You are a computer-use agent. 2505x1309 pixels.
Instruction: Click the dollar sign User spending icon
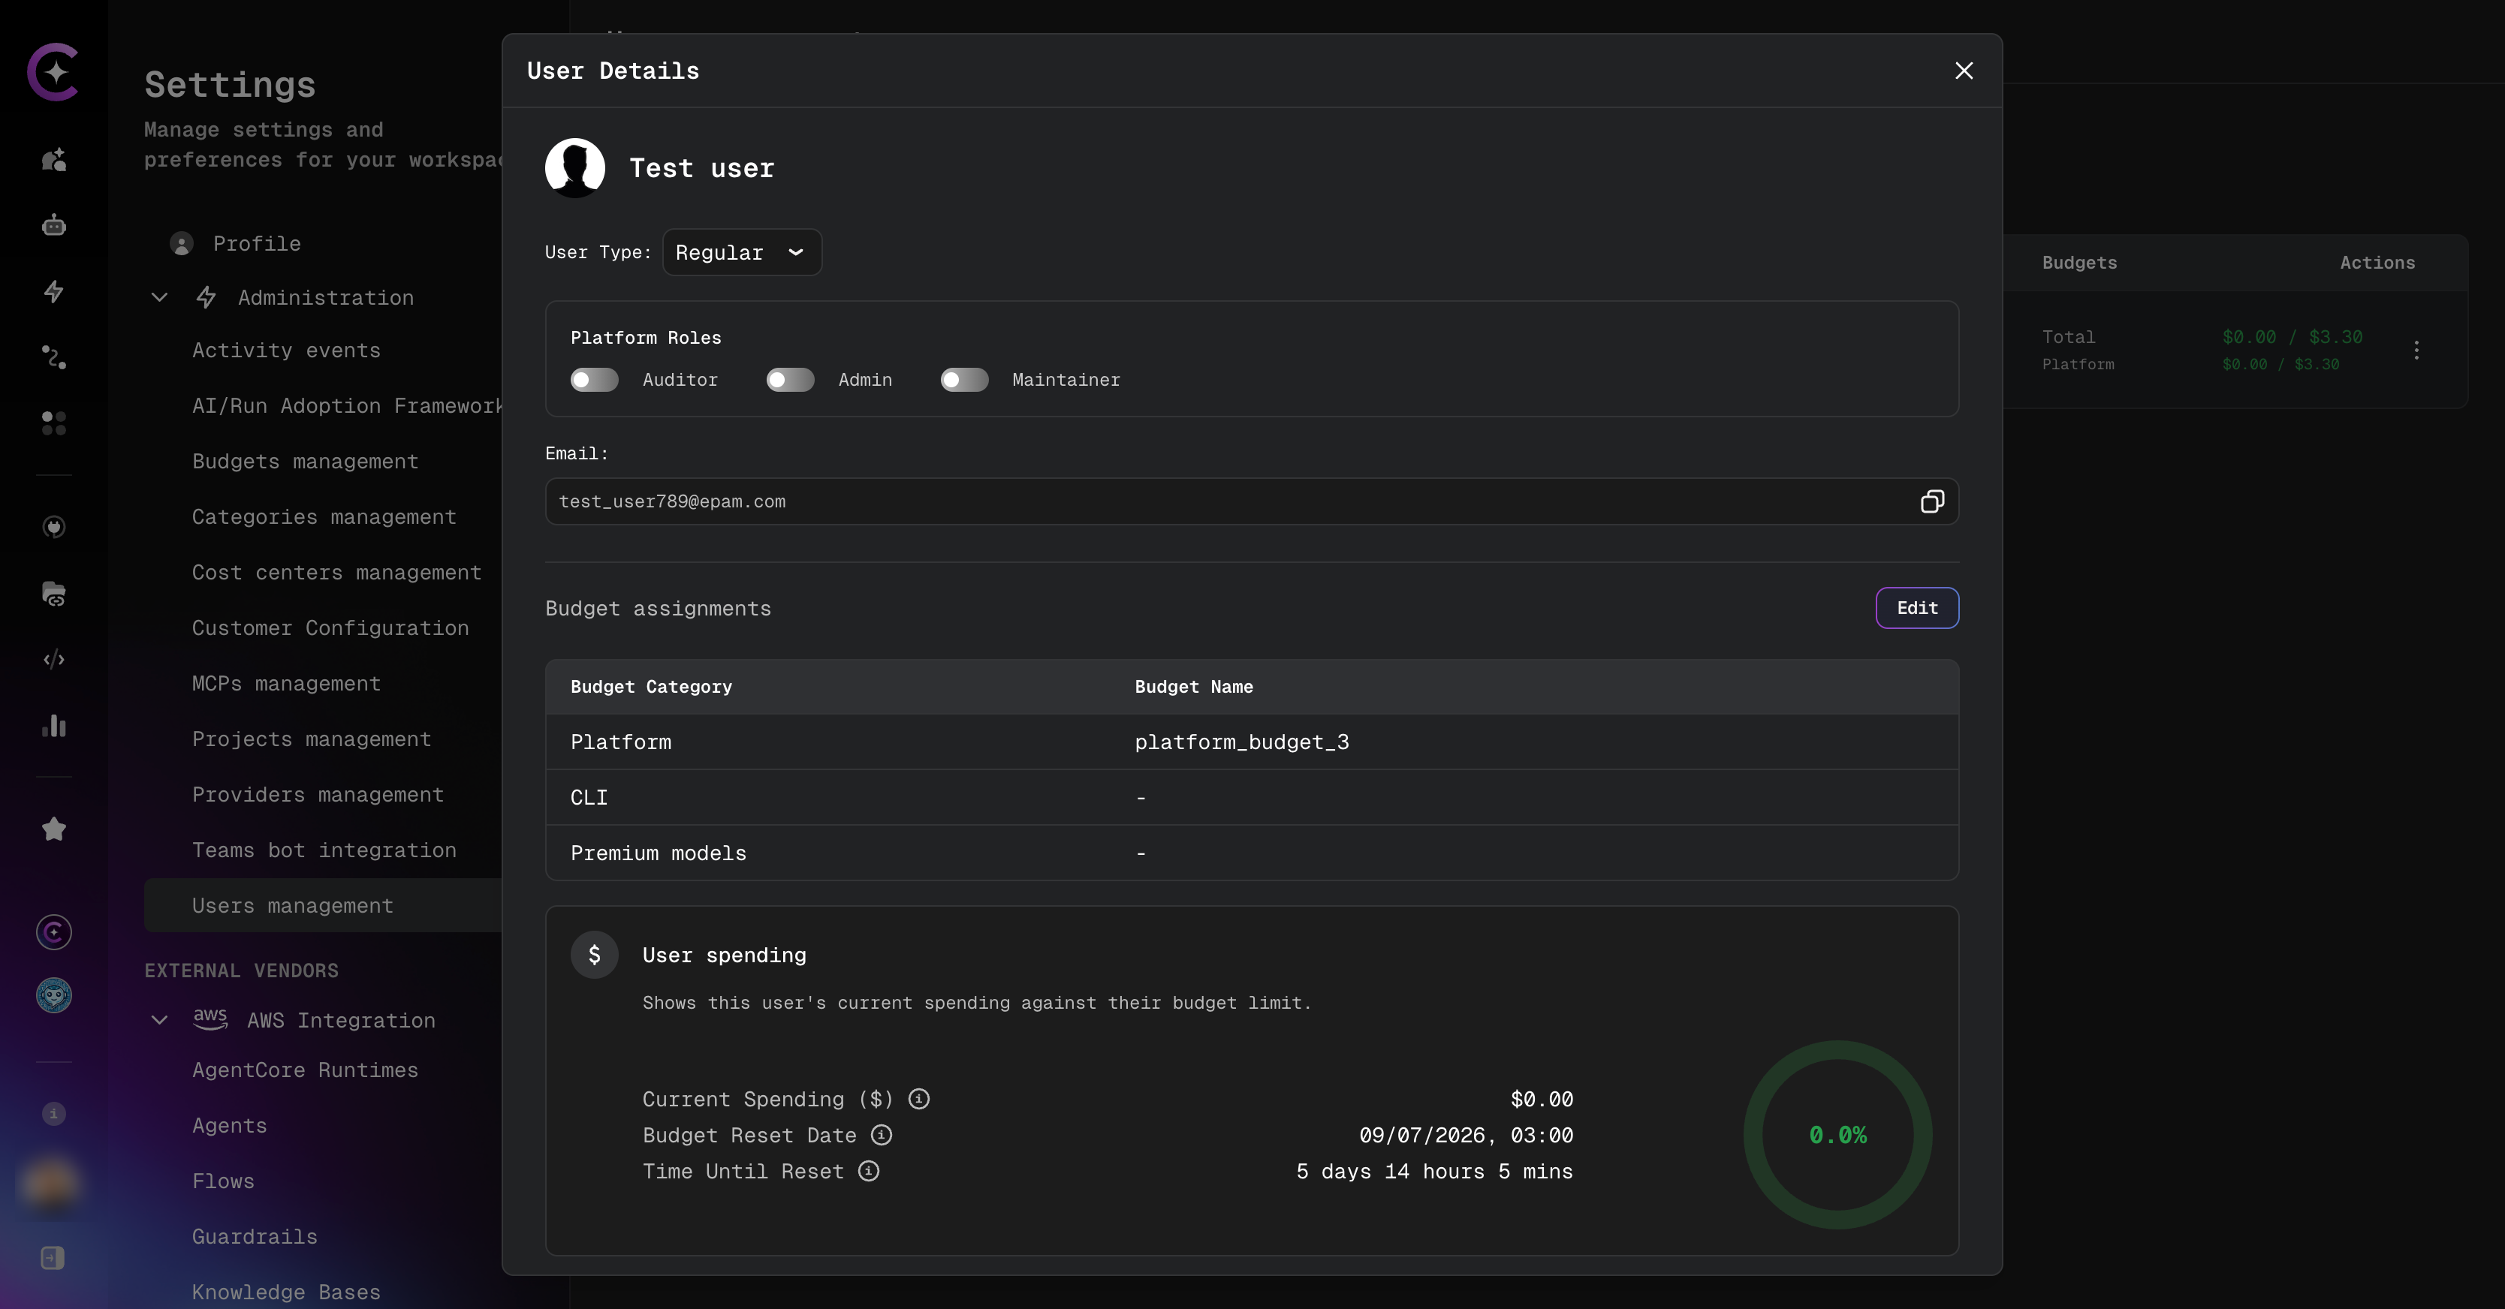(594, 955)
